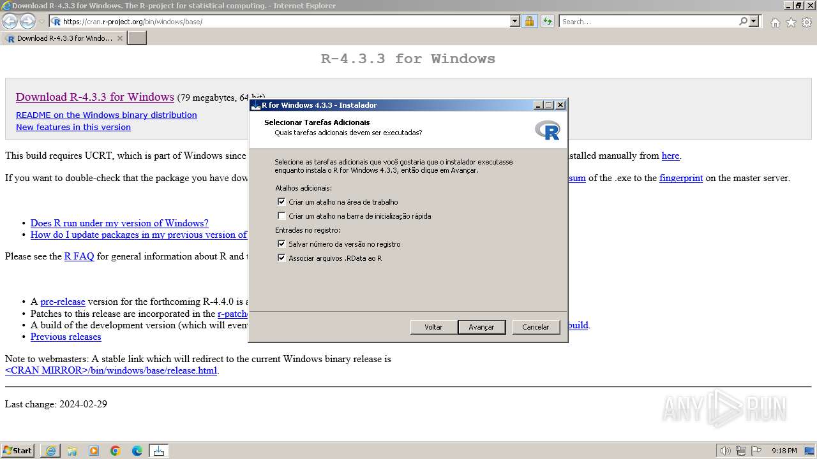The image size is (817, 459).
Task: Minimize the R installer dialog
Action: point(538,105)
